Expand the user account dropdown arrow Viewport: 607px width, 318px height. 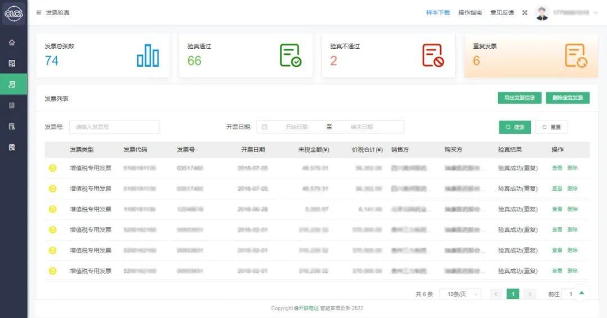596,12
